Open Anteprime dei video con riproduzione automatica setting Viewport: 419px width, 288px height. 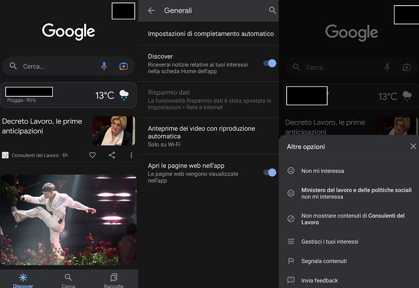209,136
